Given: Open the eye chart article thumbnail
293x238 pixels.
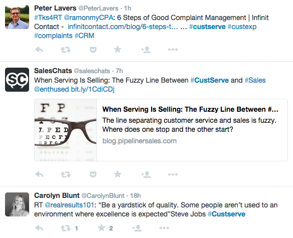Looking at the screenshot, I should (66, 130).
